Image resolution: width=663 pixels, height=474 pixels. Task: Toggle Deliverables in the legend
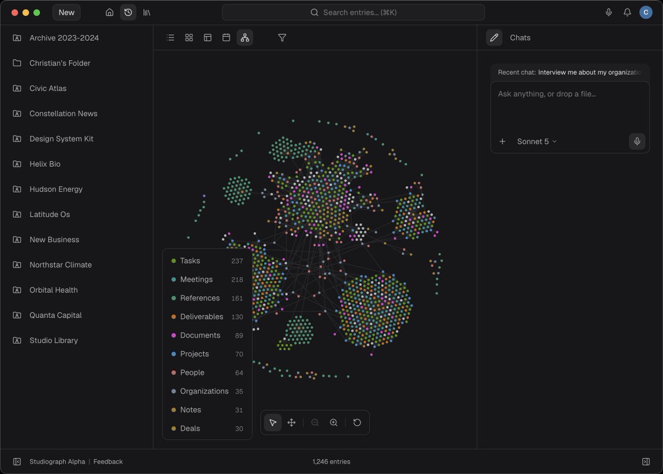pyautogui.click(x=207, y=317)
